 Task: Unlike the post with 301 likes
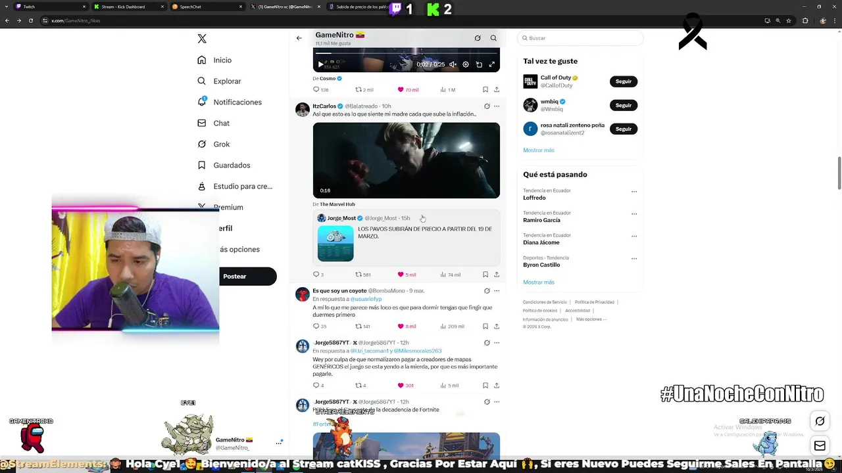[x=405, y=385]
